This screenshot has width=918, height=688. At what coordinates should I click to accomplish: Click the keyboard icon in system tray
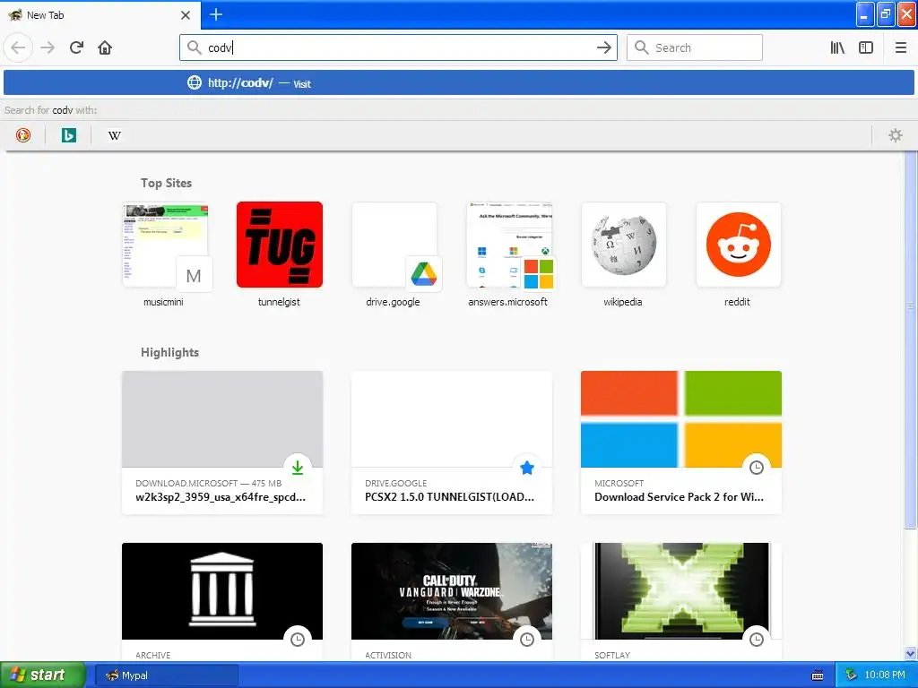(x=818, y=675)
